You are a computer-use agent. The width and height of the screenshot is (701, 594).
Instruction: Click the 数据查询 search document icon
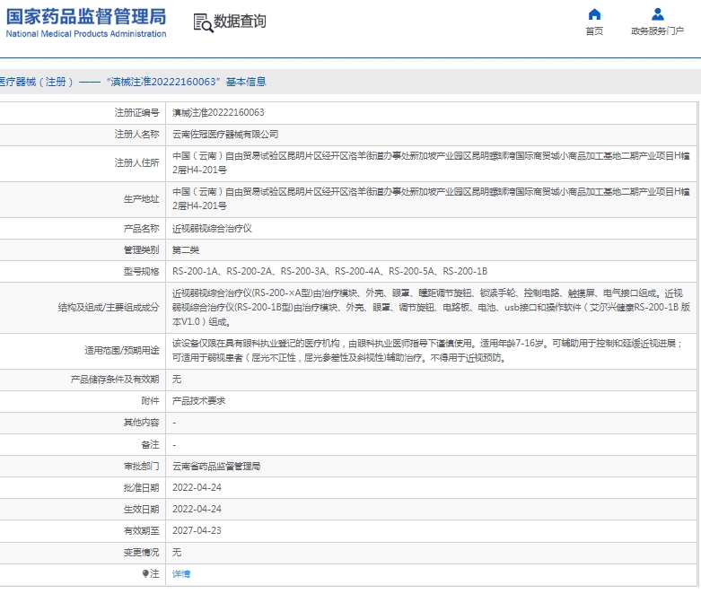point(203,22)
